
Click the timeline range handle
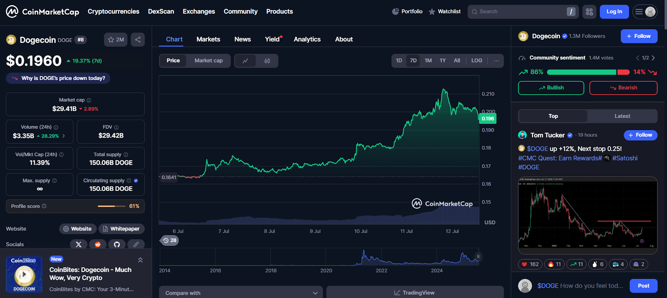(x=478, y=257)
